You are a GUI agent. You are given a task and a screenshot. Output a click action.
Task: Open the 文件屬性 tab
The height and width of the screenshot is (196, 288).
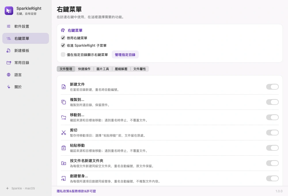(x=140, y=69)
